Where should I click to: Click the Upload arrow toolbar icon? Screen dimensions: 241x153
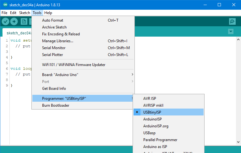[14, 22]
